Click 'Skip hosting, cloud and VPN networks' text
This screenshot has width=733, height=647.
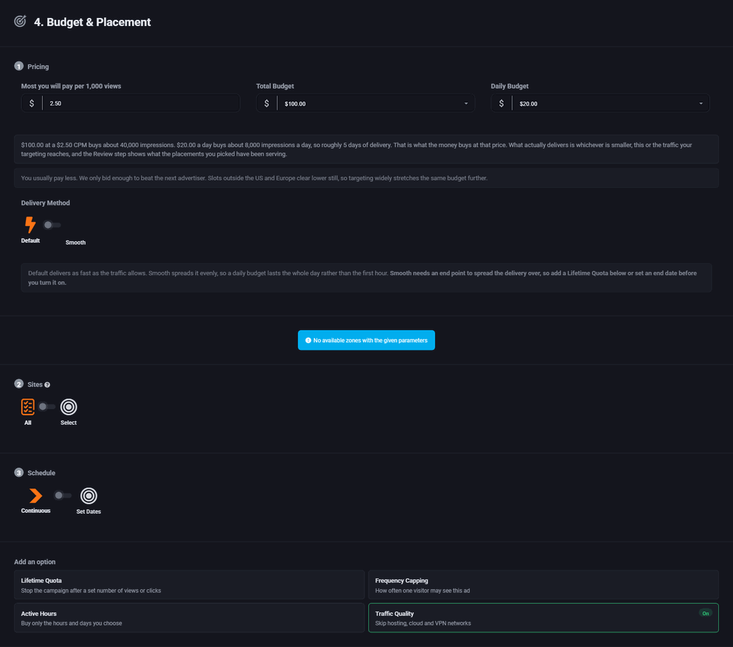[x=423, y=624]
